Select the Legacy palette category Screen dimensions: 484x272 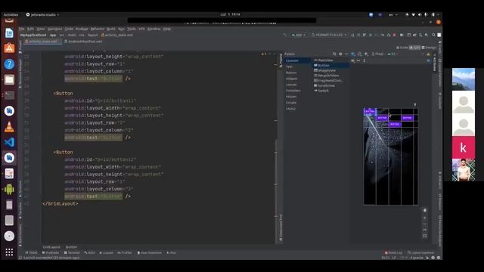click(x=290, y=109)
